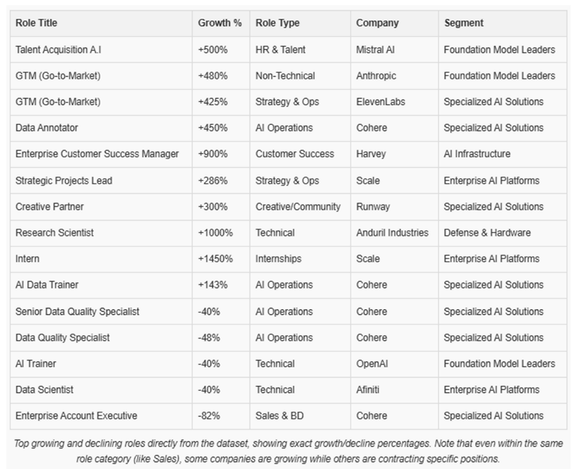This screenshot has width=575, height=473.
Task: Click the Intern role title cell
Action: pyautogui.click(x=27, y=259)
